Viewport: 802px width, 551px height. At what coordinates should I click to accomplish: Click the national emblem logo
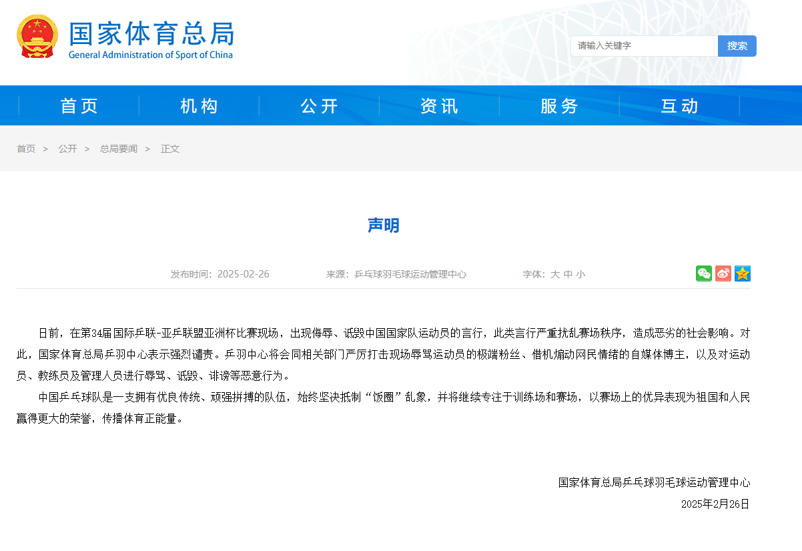(37, 37)
